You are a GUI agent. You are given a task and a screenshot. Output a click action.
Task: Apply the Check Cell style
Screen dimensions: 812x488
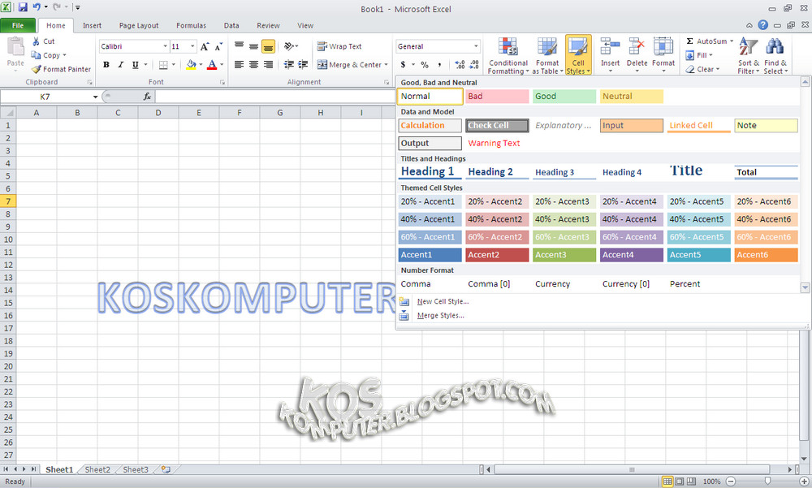point(497,125)
